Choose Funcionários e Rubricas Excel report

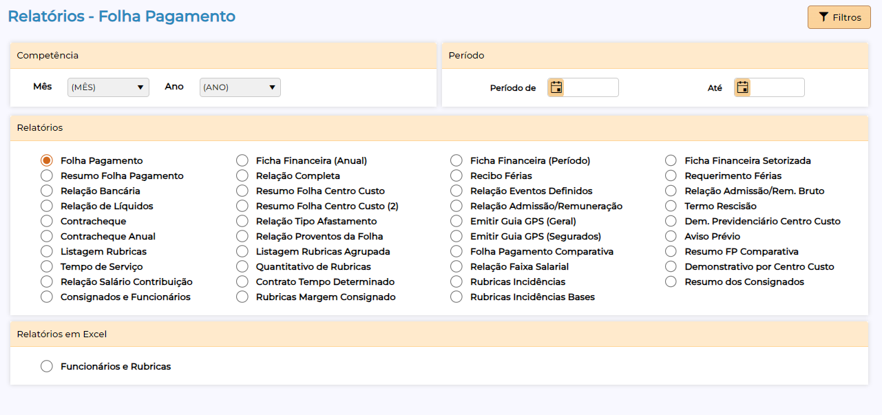(x=47, y=366)
